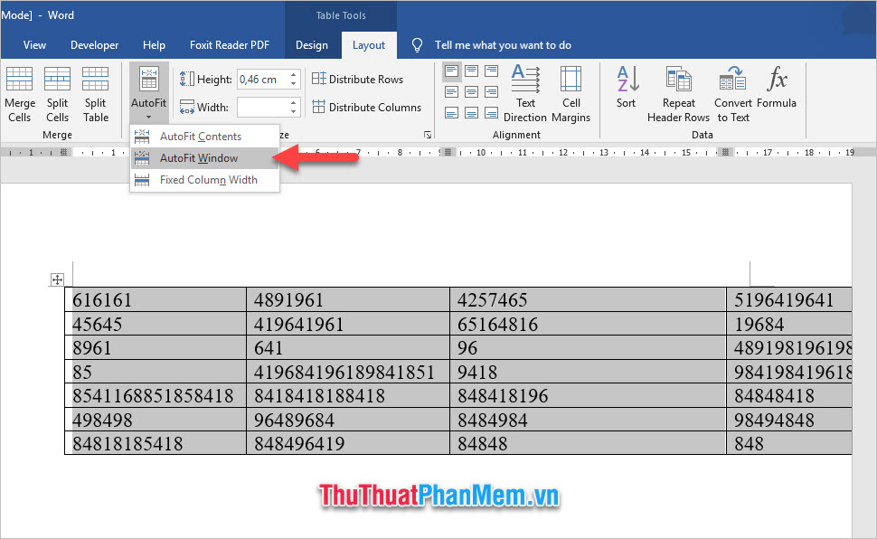Click the table move handle
The height and width of the screenshot is (539, 877).
57,279
